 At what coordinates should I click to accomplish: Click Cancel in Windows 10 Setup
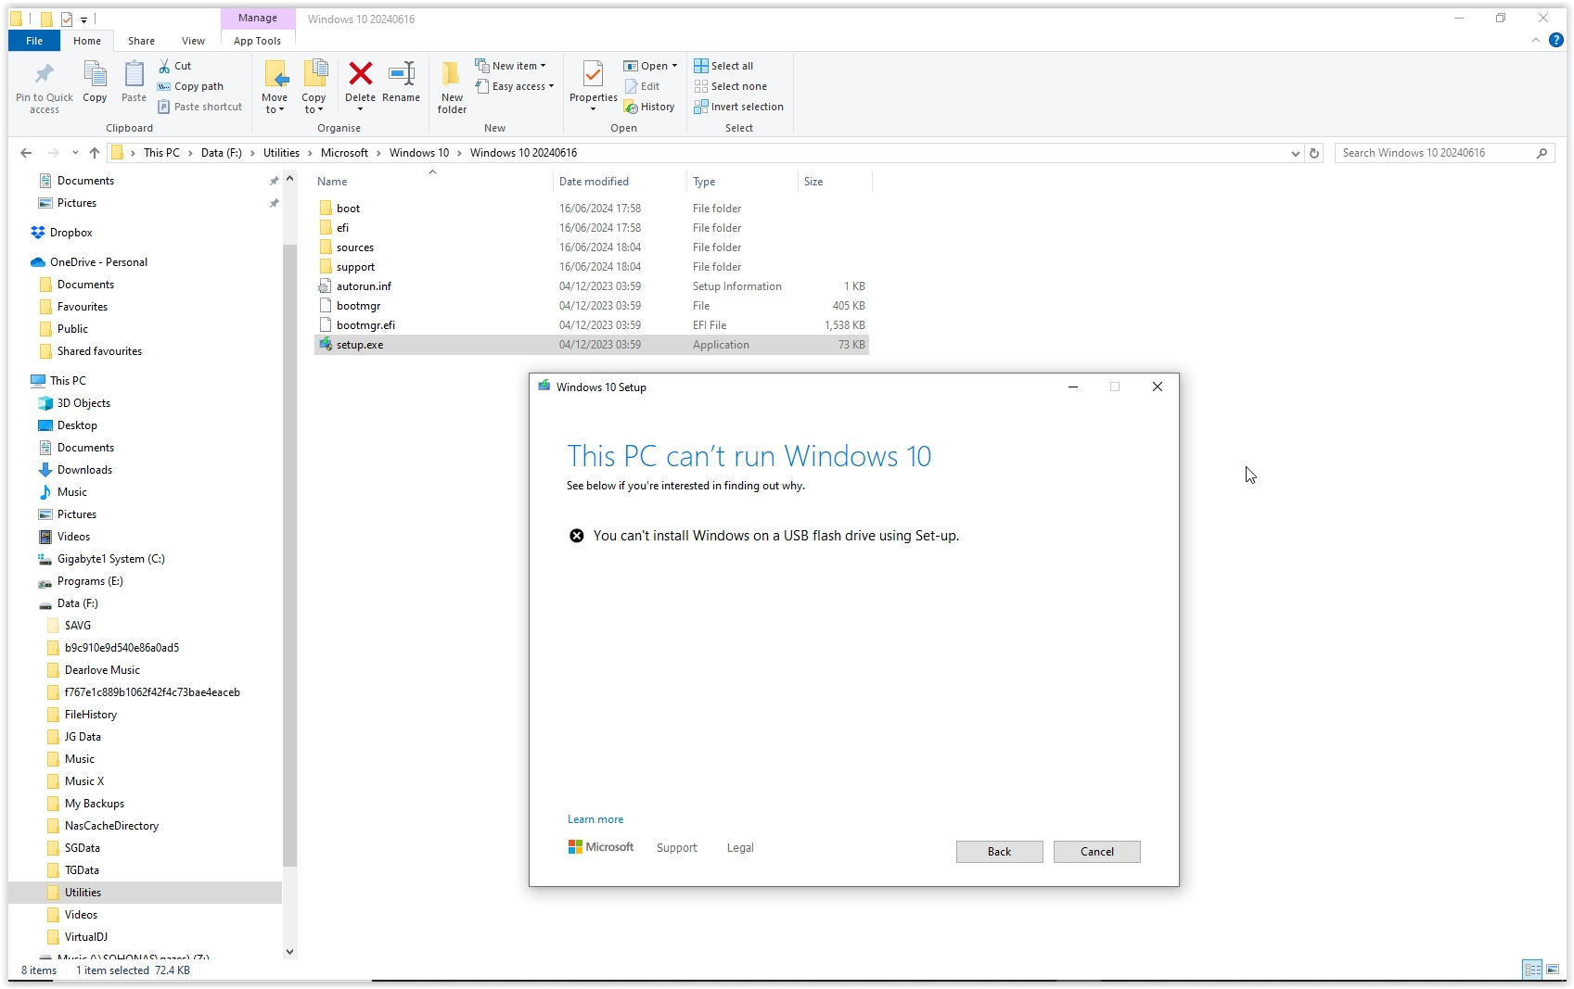(1096, 852)
